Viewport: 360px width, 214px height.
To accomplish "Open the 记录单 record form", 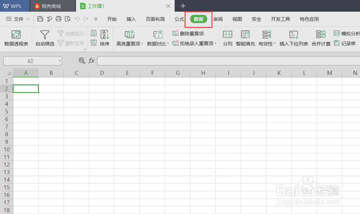I will coord(345,43).
